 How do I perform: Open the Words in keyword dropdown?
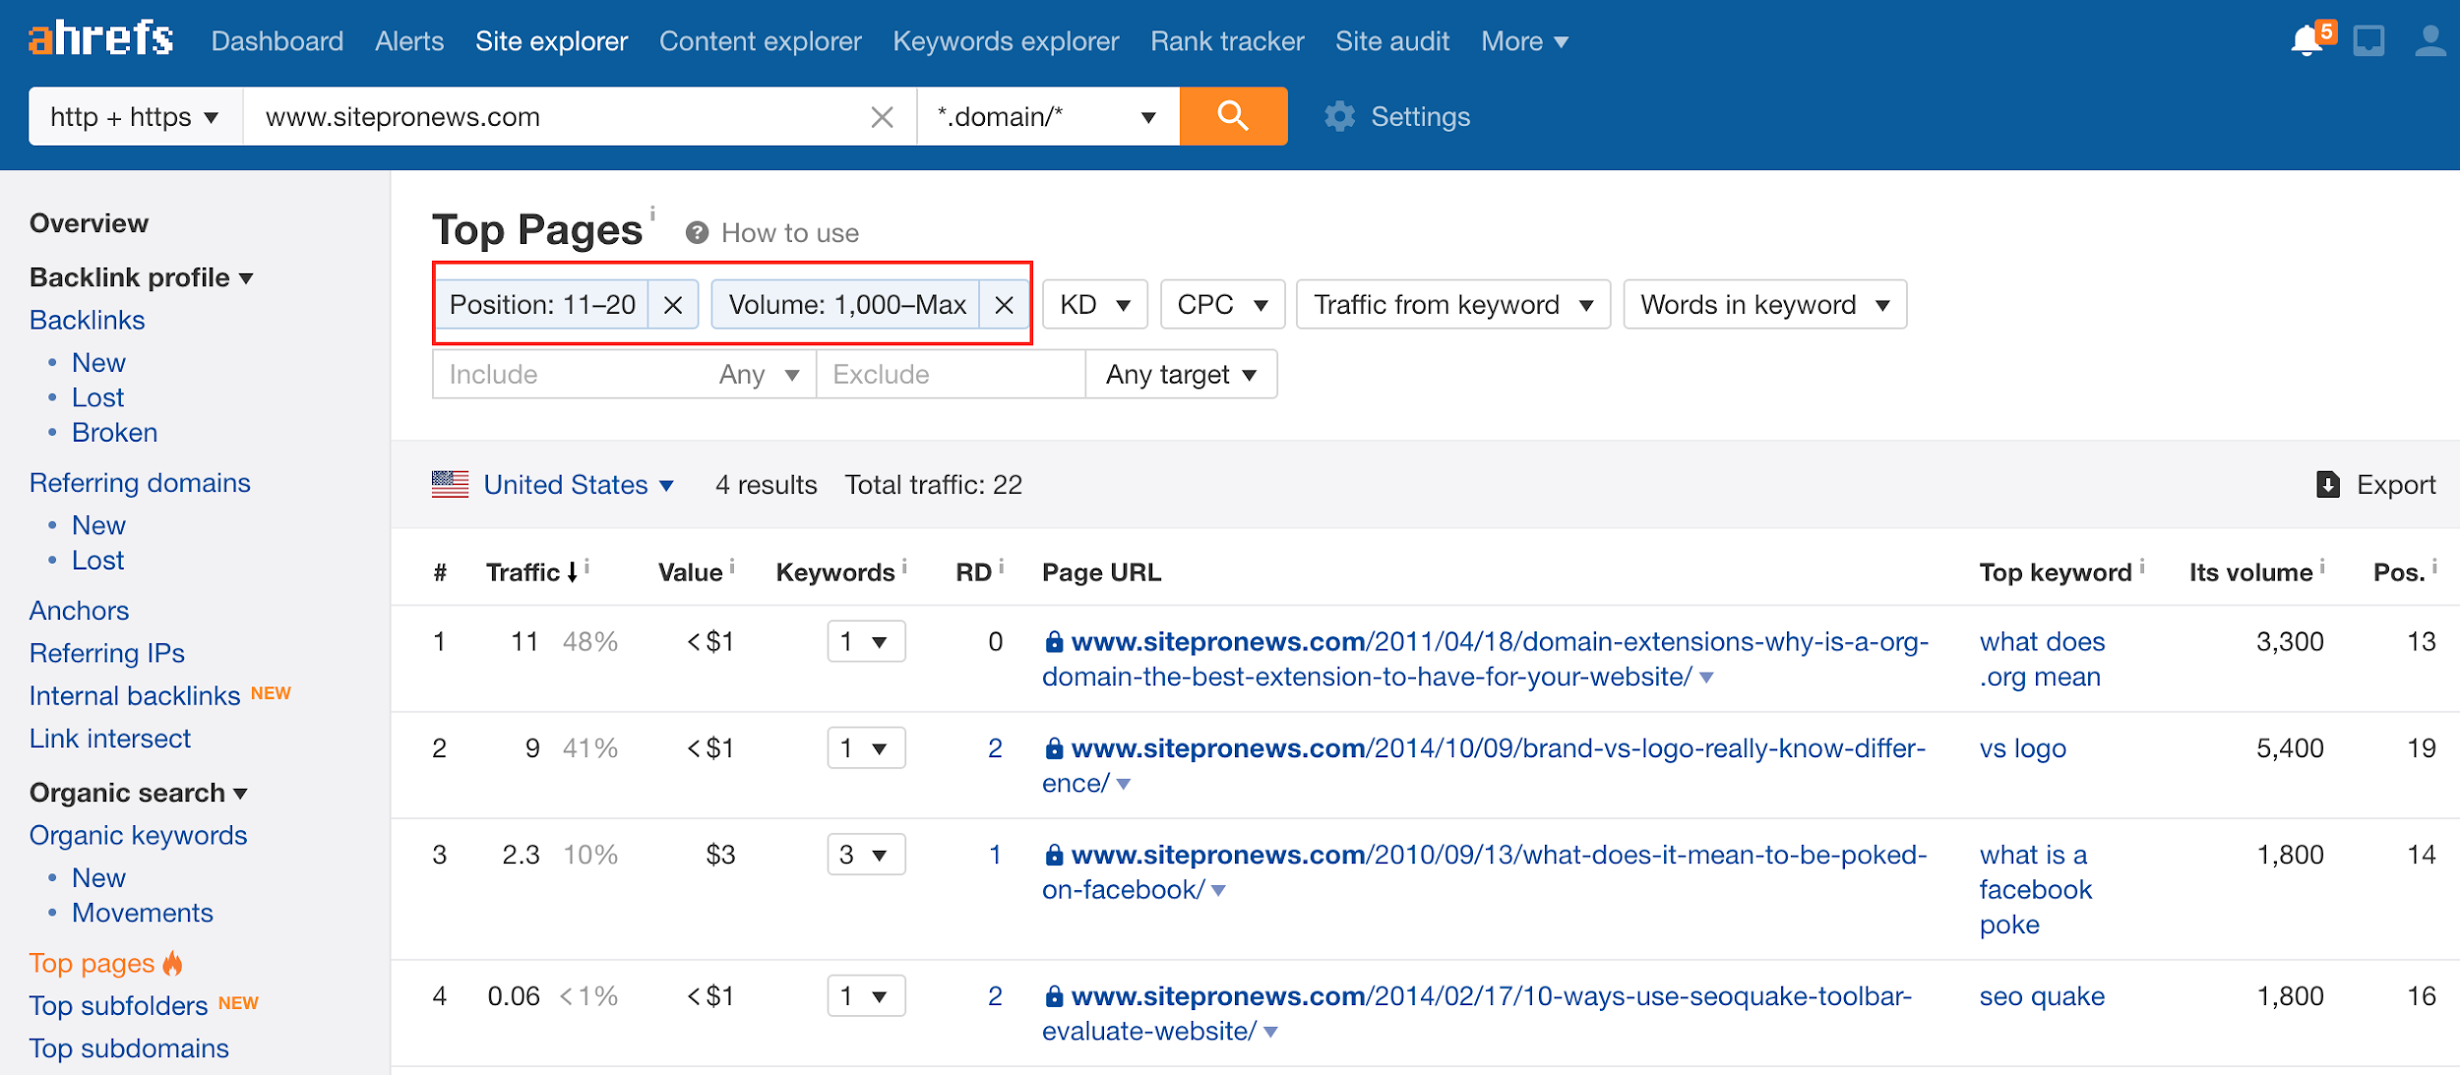click(x=1765, y=305)
